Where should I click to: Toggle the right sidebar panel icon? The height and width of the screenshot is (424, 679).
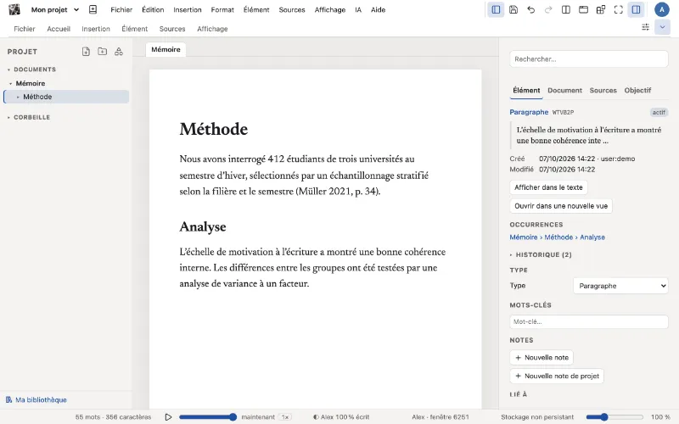(x=636, y=9)
